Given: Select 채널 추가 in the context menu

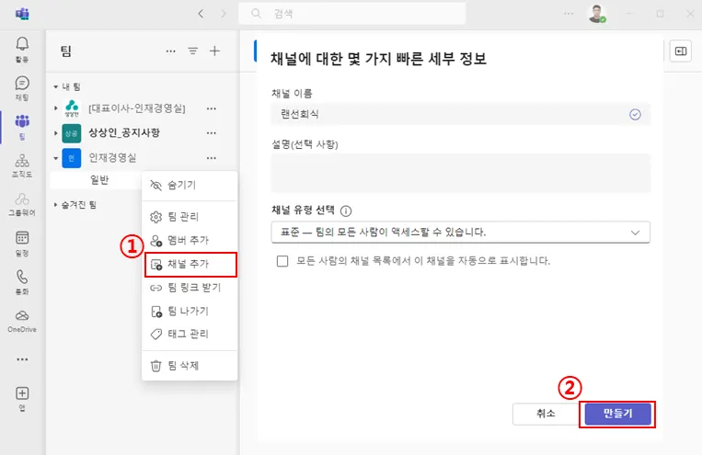Looking at the screenshot, I should (190, 265).
